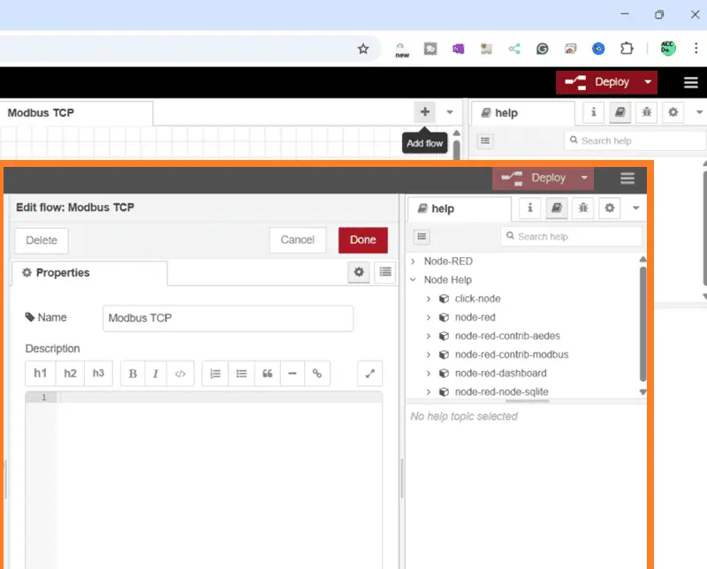Click the 'new' extension icon in the browser toolbar
The image size is (707, 569).
coord(402,49)
